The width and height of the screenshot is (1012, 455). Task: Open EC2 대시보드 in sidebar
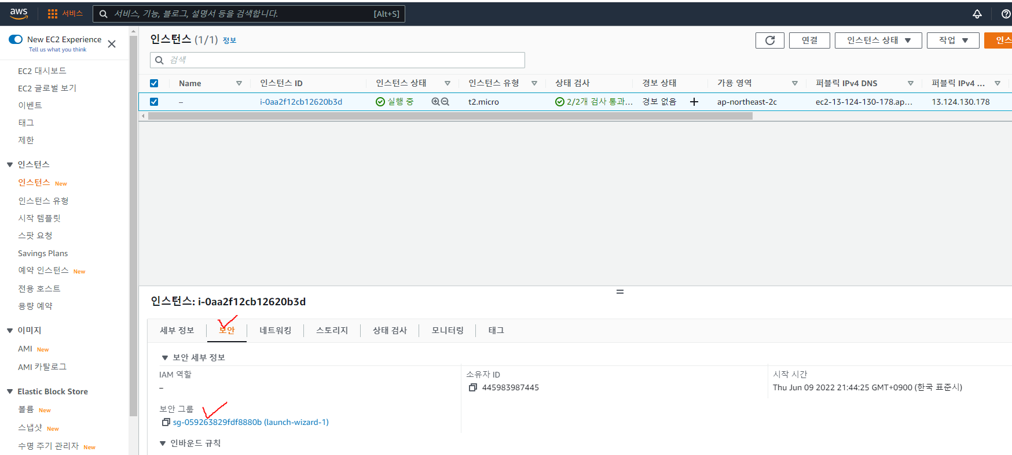pyautogui.click(x=42, y=71)
